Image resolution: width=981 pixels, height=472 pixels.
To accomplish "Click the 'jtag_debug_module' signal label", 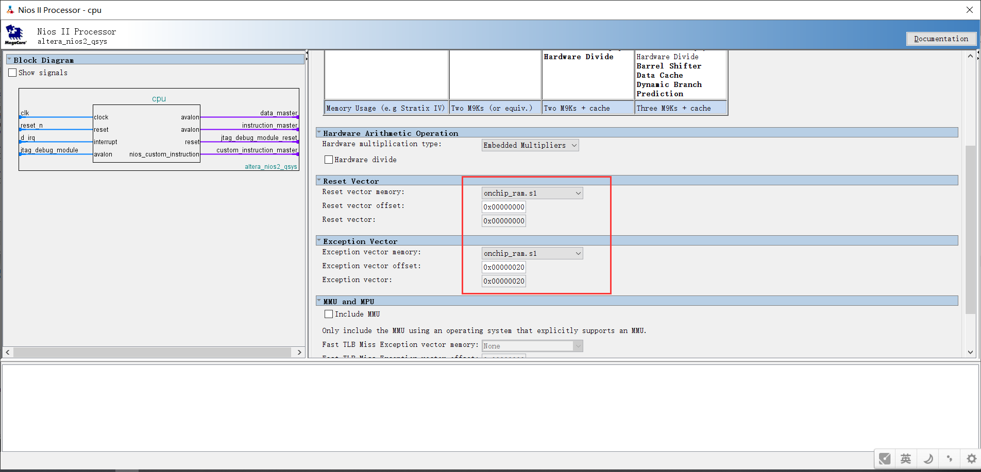I will tap(49, 150).
